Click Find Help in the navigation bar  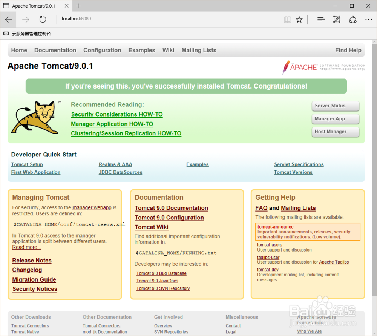point(348,50)
